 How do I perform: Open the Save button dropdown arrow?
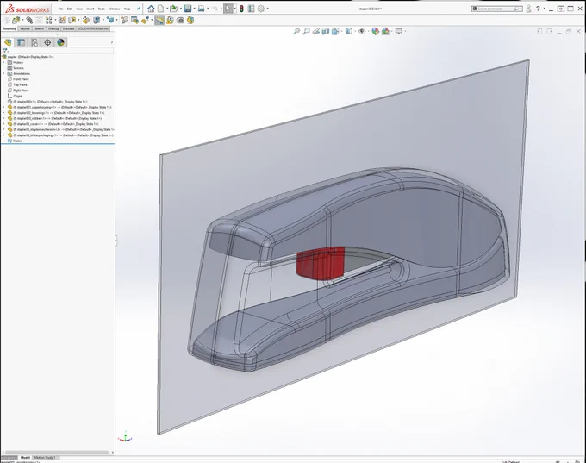(x=194, y=9)
